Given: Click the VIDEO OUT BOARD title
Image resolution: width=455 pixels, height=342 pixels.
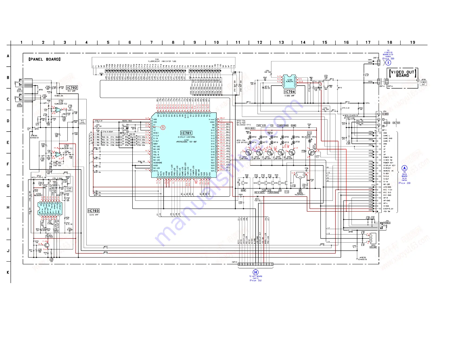Looking at the screenshot, I should [402, 74].
